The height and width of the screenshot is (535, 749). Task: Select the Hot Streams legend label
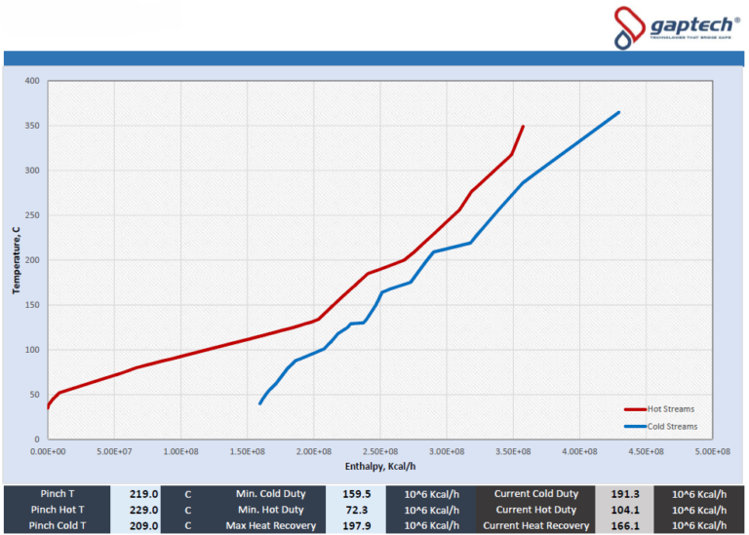[x=673, y=409]
